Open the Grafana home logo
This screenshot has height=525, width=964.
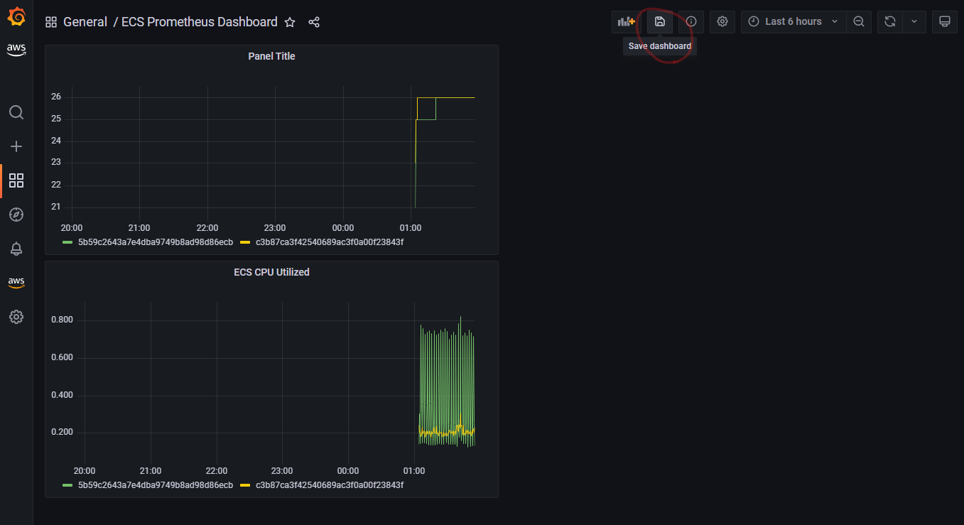tap(16, 16)
